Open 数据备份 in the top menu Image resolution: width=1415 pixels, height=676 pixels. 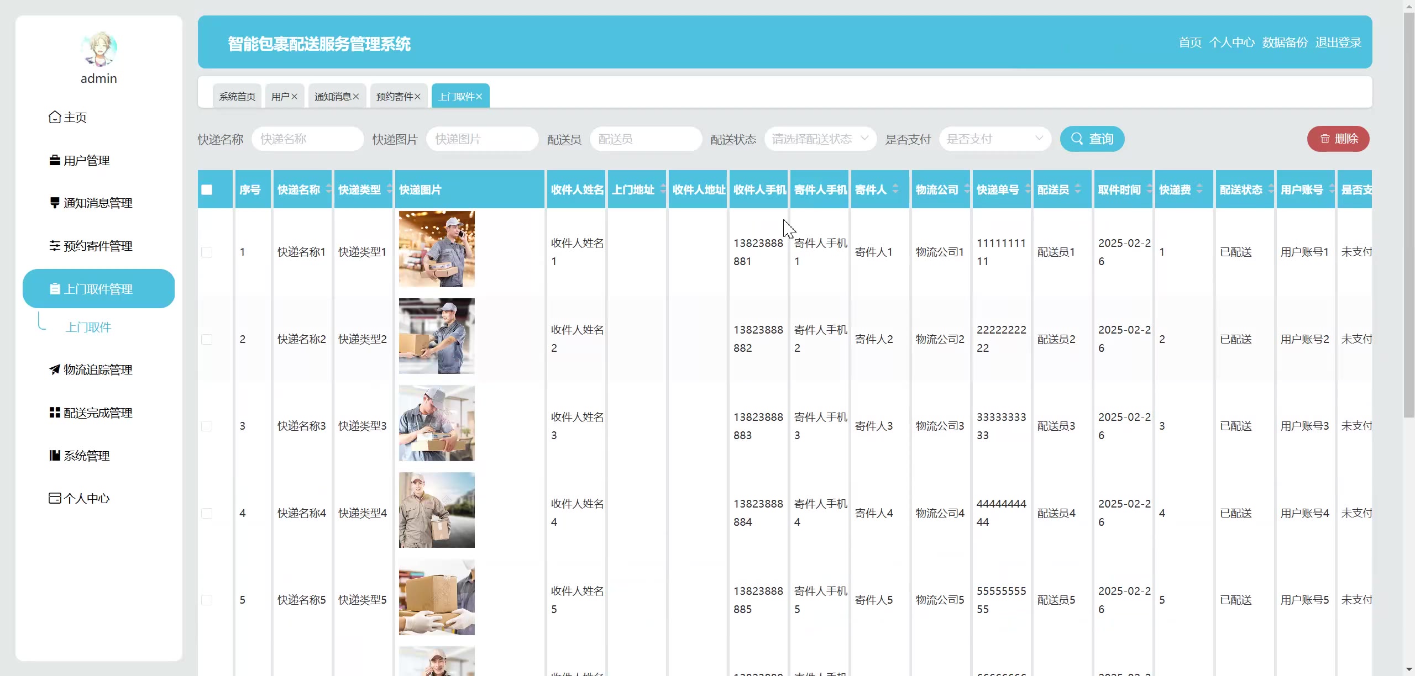click(x=1285, y=43)
